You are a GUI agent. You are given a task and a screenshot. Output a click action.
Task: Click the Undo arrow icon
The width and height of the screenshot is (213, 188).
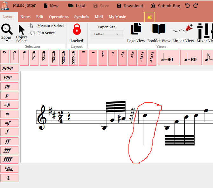point(188,6)
